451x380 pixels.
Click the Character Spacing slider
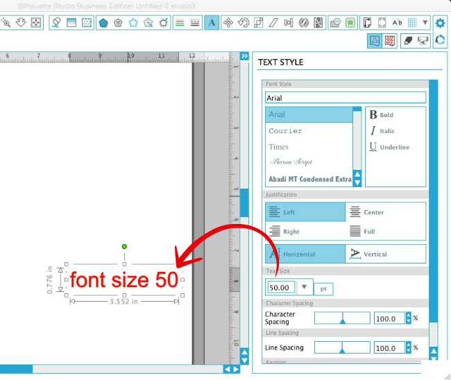pos(342,318)
